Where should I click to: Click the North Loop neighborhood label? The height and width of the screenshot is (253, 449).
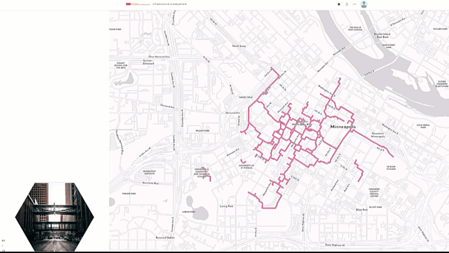pos(239,46)
